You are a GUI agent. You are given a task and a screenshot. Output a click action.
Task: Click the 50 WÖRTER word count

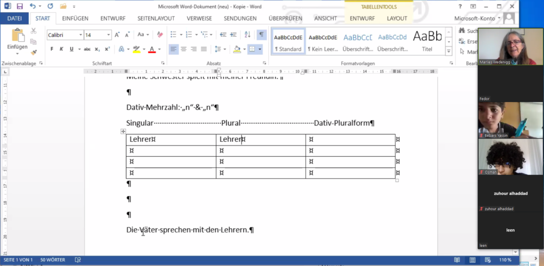coord(53,260)
